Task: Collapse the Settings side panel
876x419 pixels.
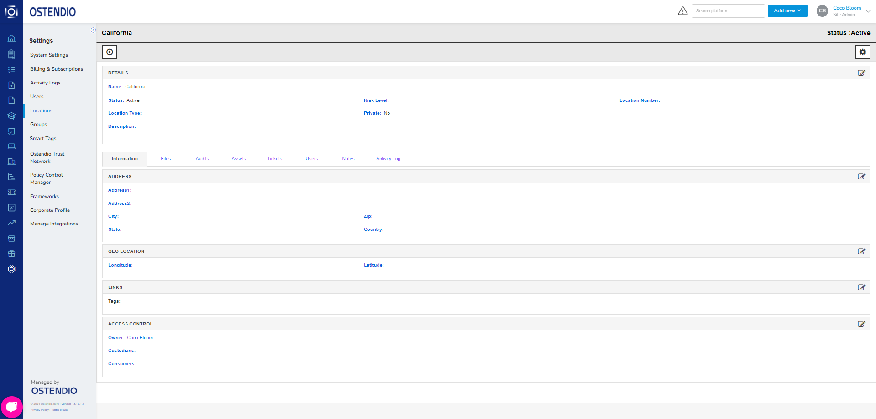Action: pyautogui.click(x=93, y=30)
